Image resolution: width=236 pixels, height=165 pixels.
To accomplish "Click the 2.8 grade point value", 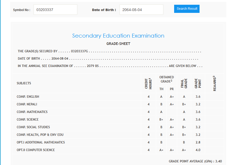I will coord(198,142).
